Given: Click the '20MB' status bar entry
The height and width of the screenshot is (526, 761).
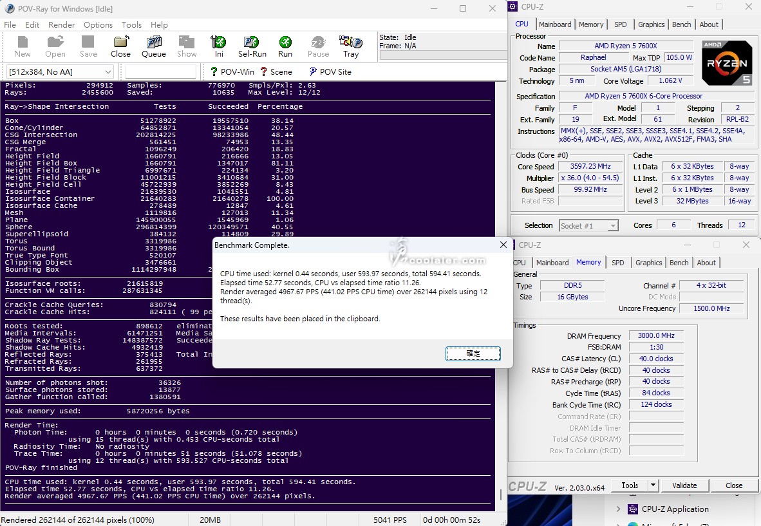Looking at the screenshot, I should (x=210, y=520).
